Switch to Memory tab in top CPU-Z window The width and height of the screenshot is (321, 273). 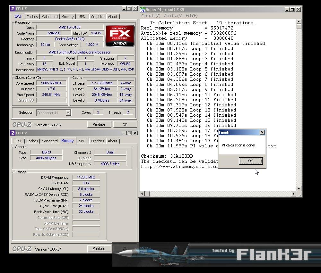(x=67, y=17)
